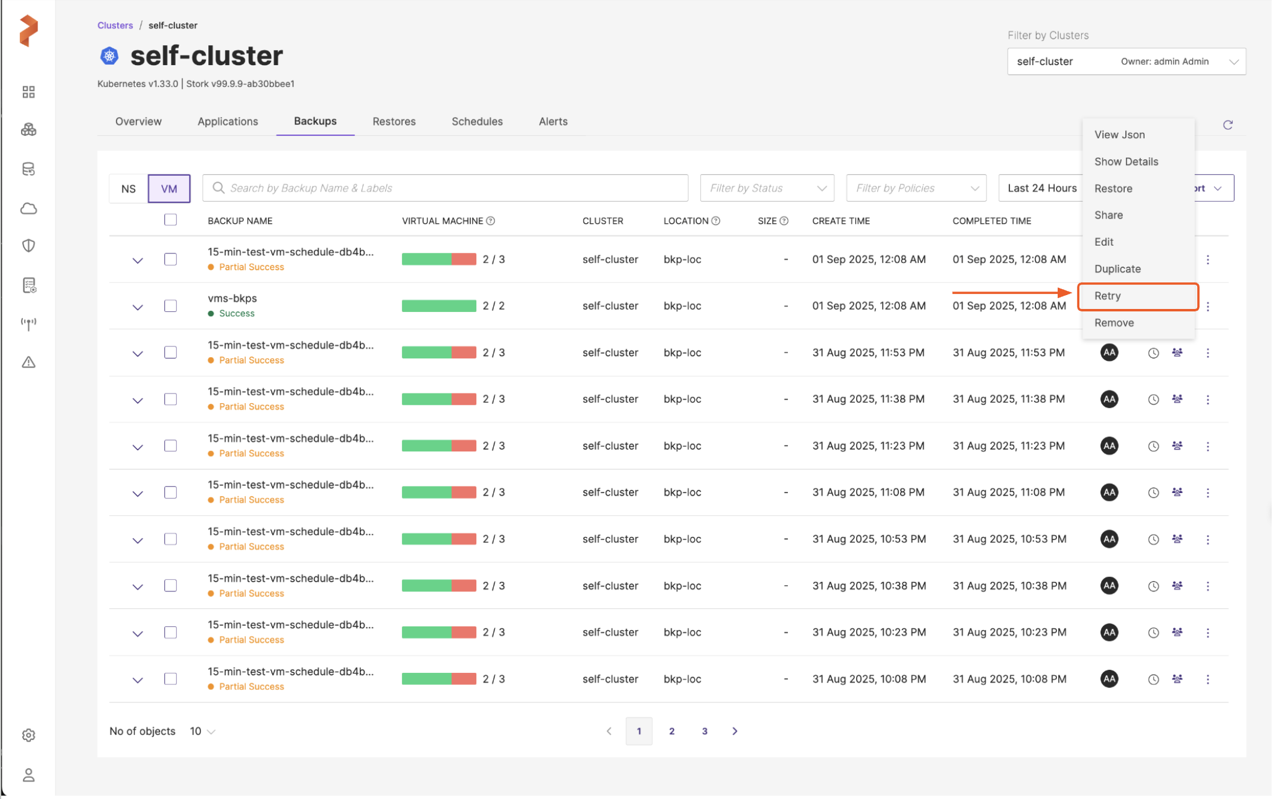Click schedule clock icon for 11:53 PM backup
The width and height of the screenshot is (1275, 799).
click(x=1153, y=353)
